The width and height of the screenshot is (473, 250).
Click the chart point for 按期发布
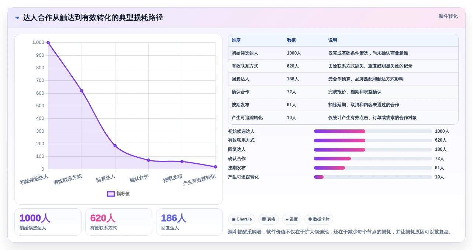click(182, 162)
